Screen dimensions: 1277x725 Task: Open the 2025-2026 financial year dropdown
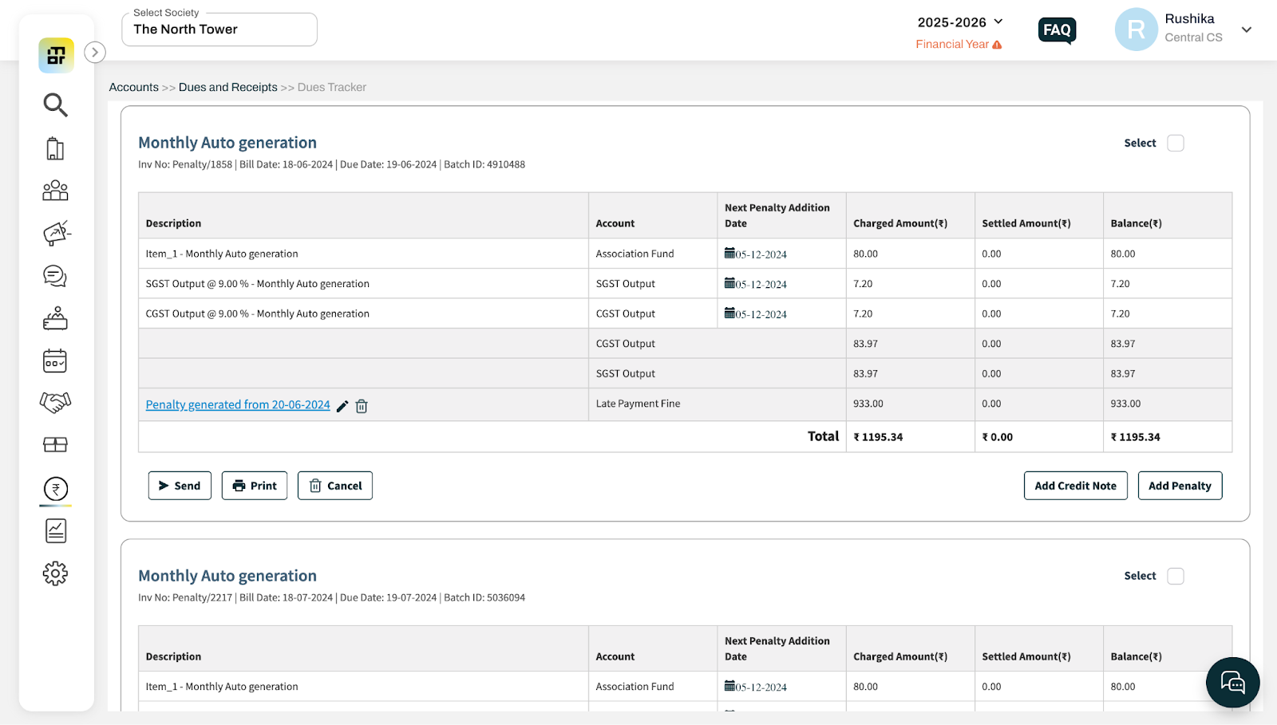pos(960,22)
